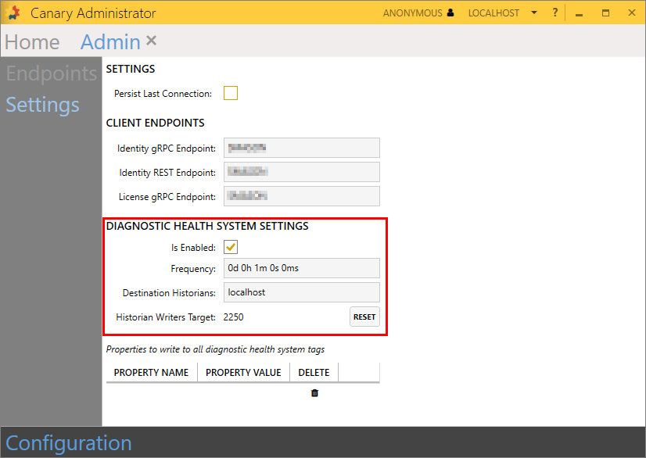
Task: Click the Canary logo icon in the title bar
Action: point(13,13)
